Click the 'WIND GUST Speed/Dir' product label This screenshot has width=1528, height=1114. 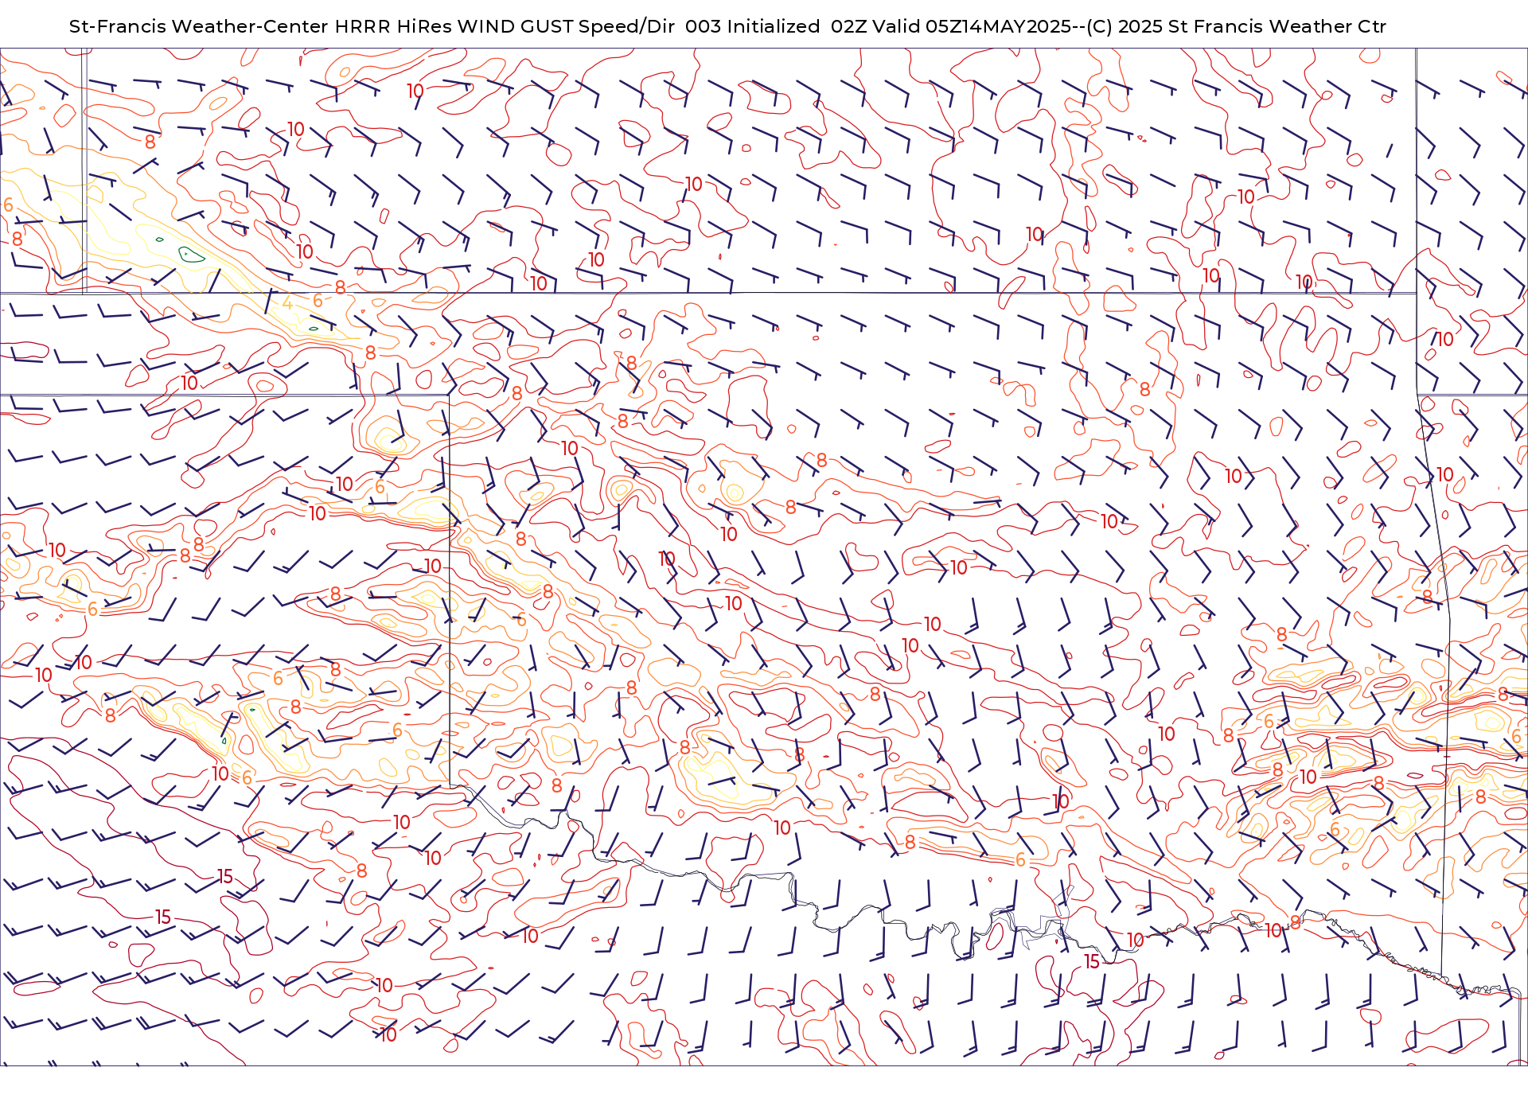(x=567, y=26)
